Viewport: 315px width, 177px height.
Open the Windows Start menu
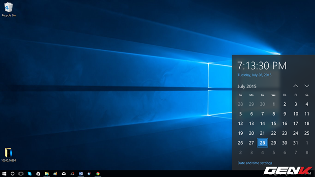click(x=4, y=174)
